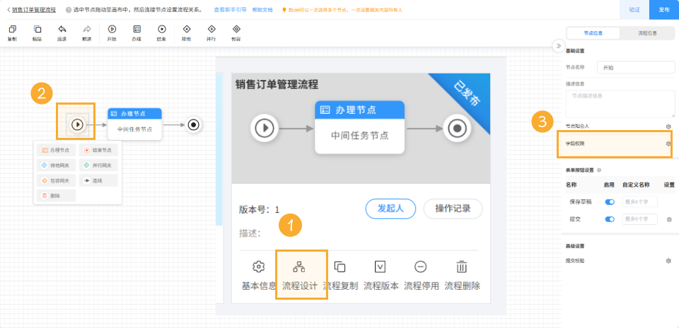
Task: Choose 办理节点 in node popup menu
Action: [56, 150]
